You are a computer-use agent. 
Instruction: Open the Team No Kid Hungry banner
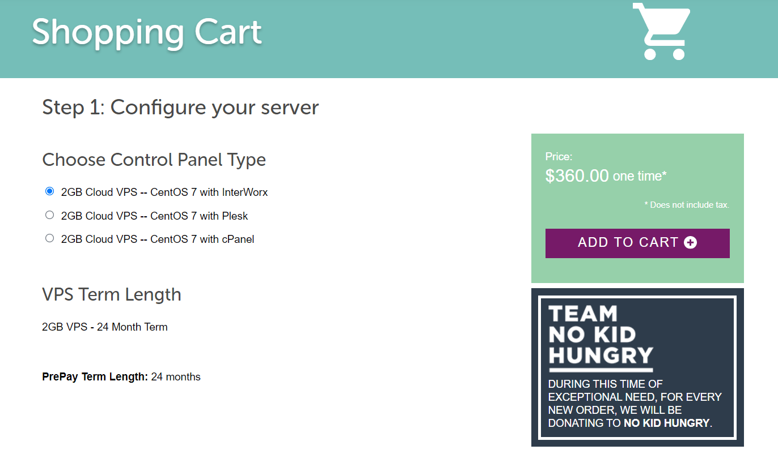[x=637, y=367]
